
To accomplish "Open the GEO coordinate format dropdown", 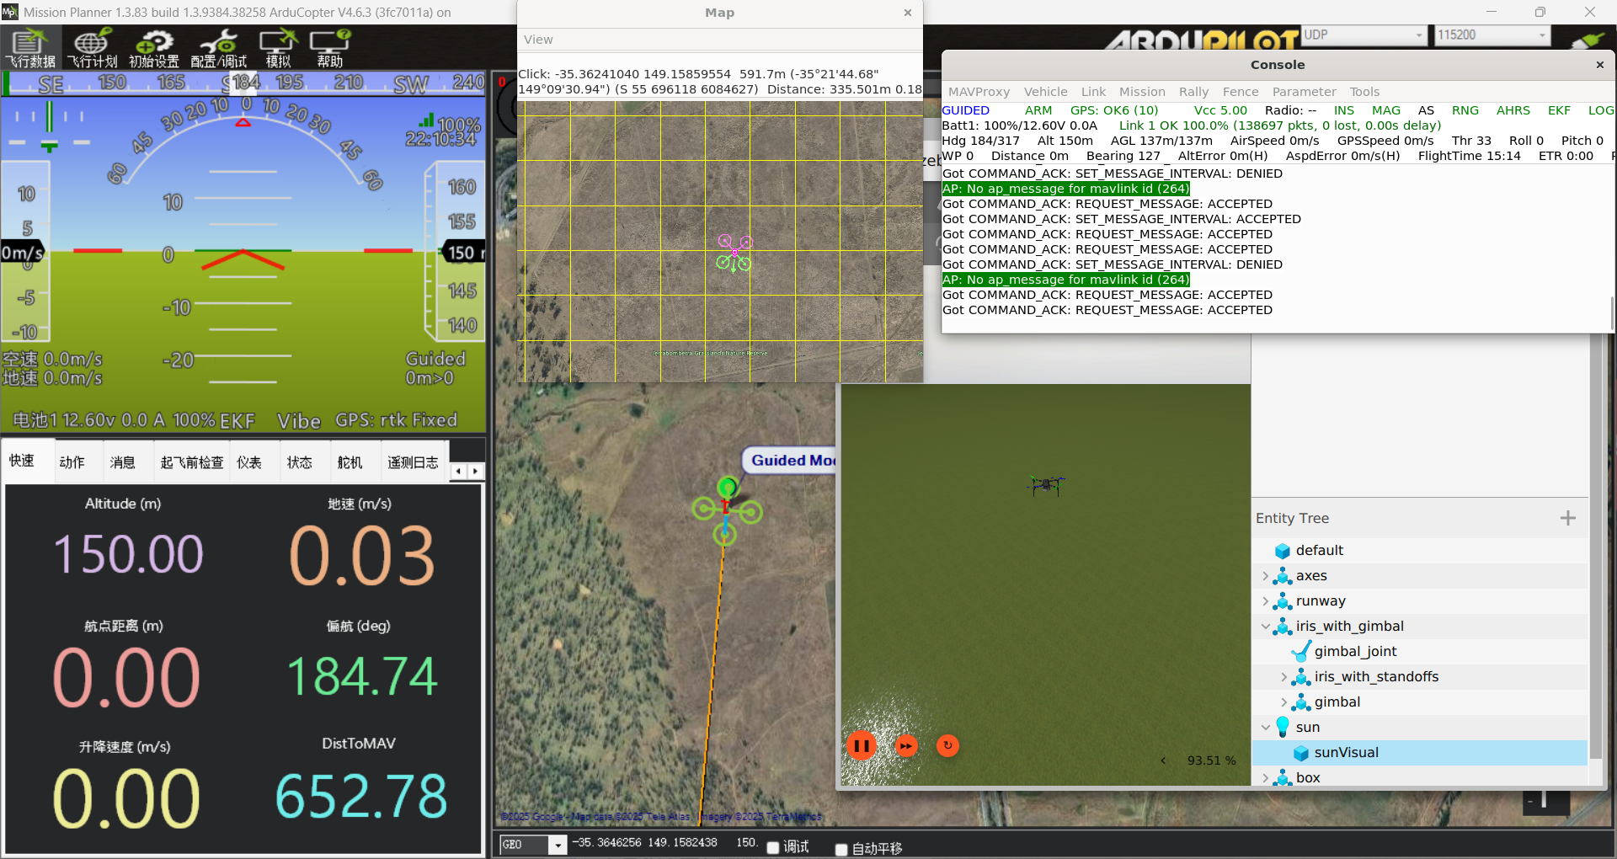I will [x=557, y=845].
